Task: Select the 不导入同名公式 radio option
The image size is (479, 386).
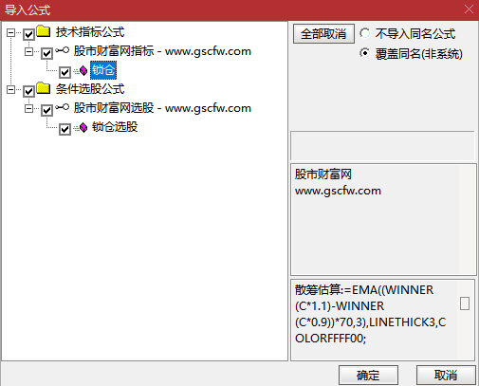Action: point(364,33)
